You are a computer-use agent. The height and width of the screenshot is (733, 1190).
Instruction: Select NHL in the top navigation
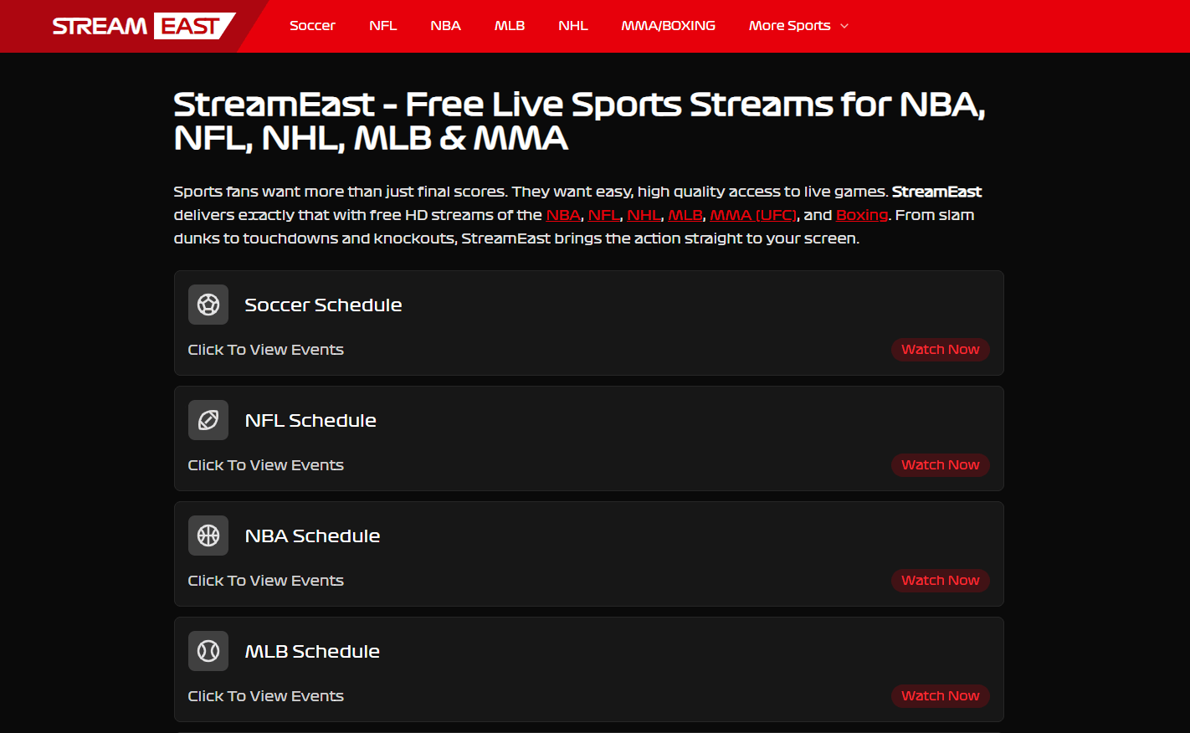[x=573, y=26]
